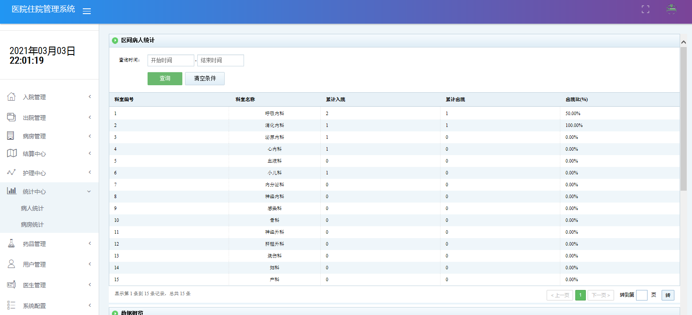This screenshot has height=315, width=692.
Task: Expand the 护理中心 chevron
Action: [x=90, y=172]
